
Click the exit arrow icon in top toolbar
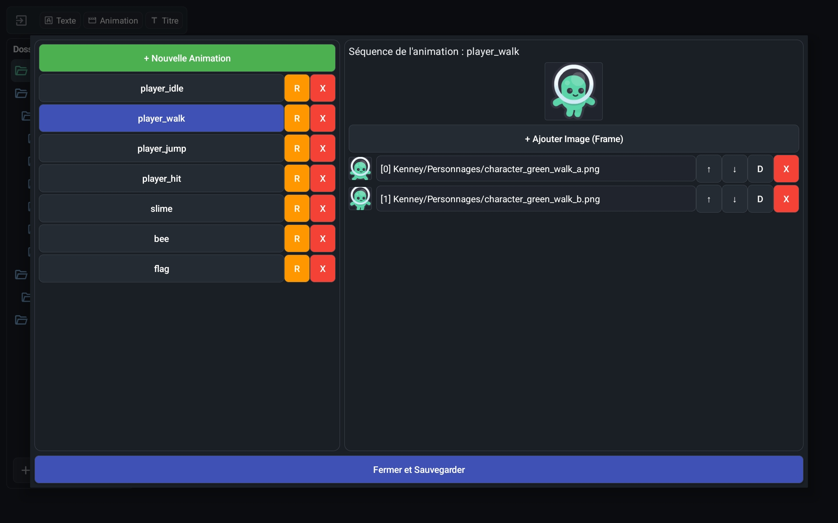coord(21,20)
